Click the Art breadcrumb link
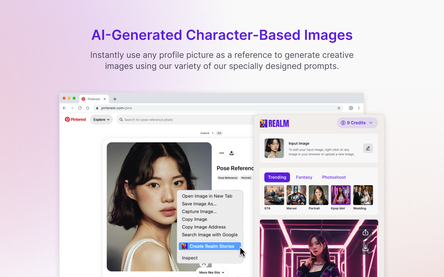 [x=219, y=133]
